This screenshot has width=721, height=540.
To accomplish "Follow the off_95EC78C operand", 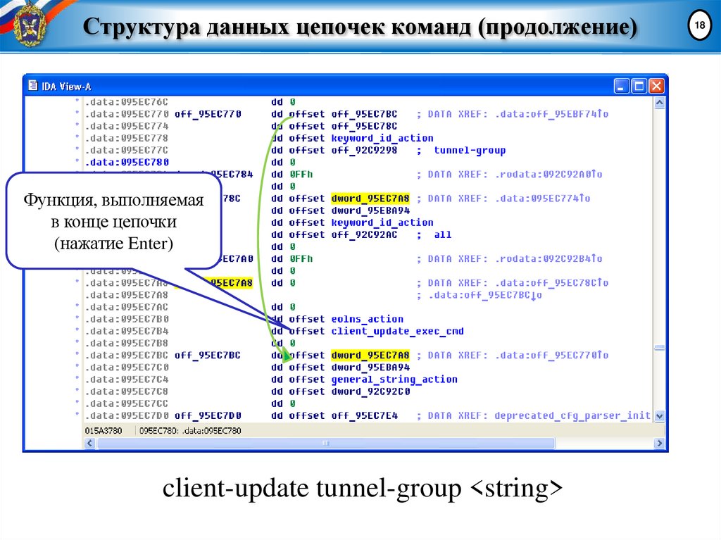I will pos(364,125).
